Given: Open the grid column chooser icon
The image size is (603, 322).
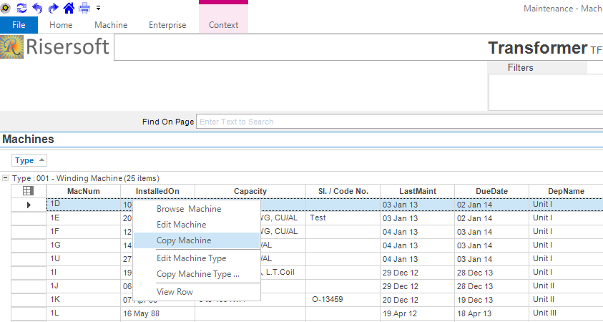Looking at the screenshot, I should pos(29,191).
